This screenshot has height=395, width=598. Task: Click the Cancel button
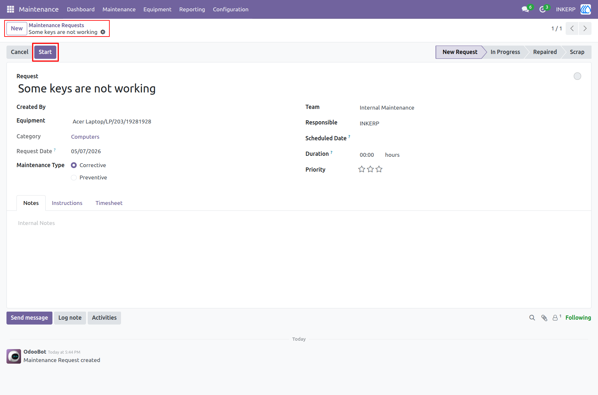click(20, 52)
